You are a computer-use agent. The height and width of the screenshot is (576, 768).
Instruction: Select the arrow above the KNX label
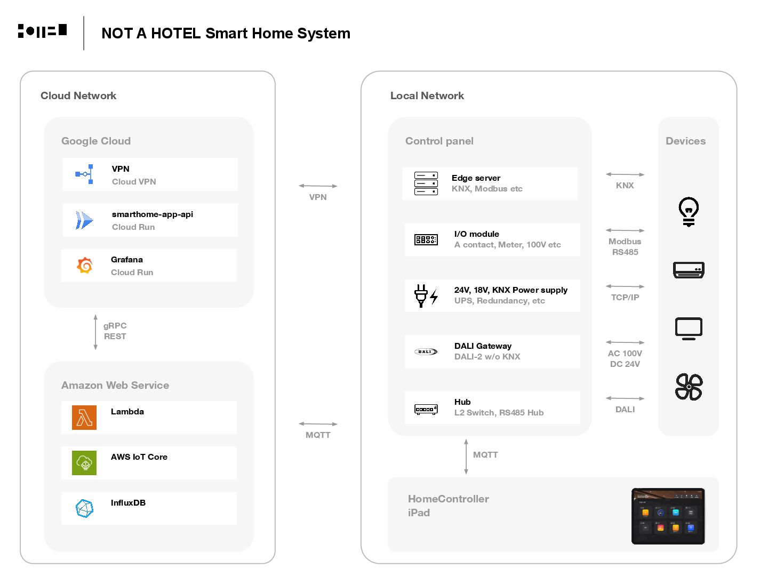point(625,174)
